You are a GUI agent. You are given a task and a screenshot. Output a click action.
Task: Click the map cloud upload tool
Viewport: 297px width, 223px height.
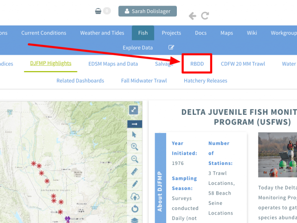pyautogui.click(x=135, y=197)
